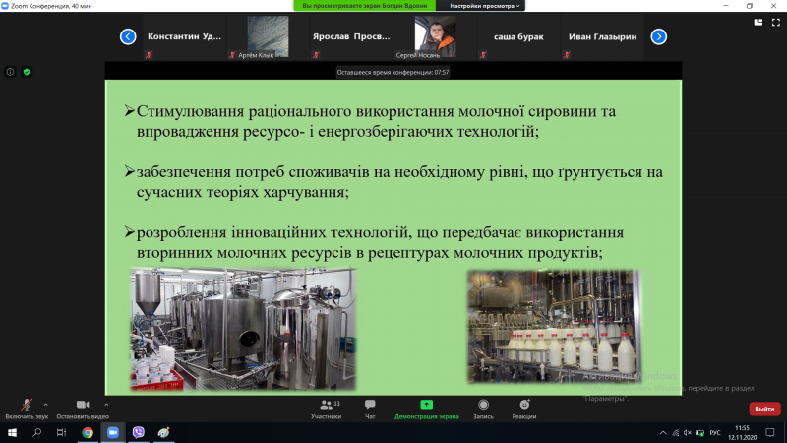The width and height of the screenshot is (787, 443).
Task: Switch РУС input language indicator
Action: pos(715,433)
